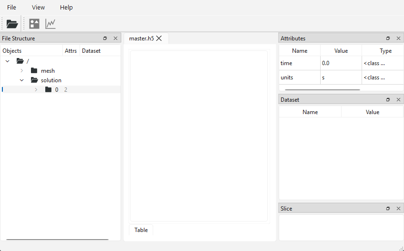
Task: Click the Objects column header
Action: (x=32, y=51)
